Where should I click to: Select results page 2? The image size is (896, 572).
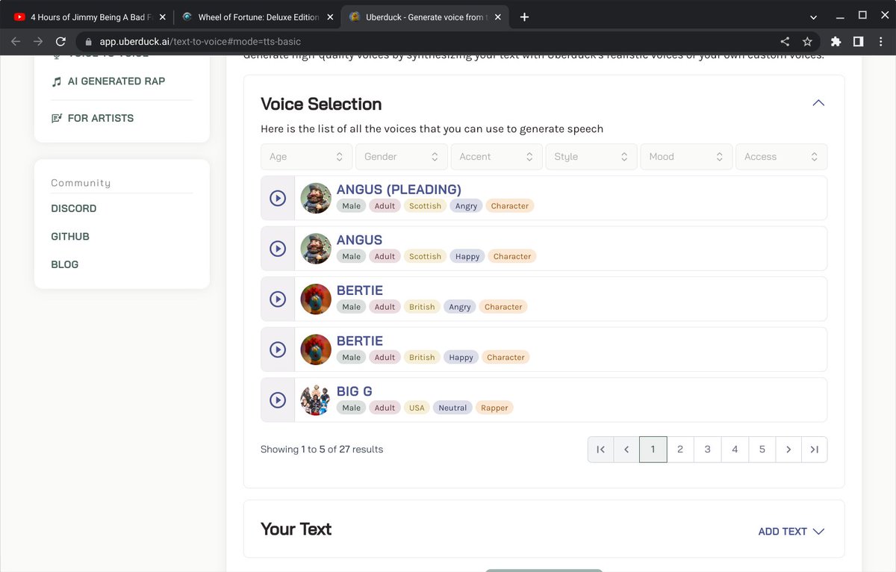pos(680,450)
